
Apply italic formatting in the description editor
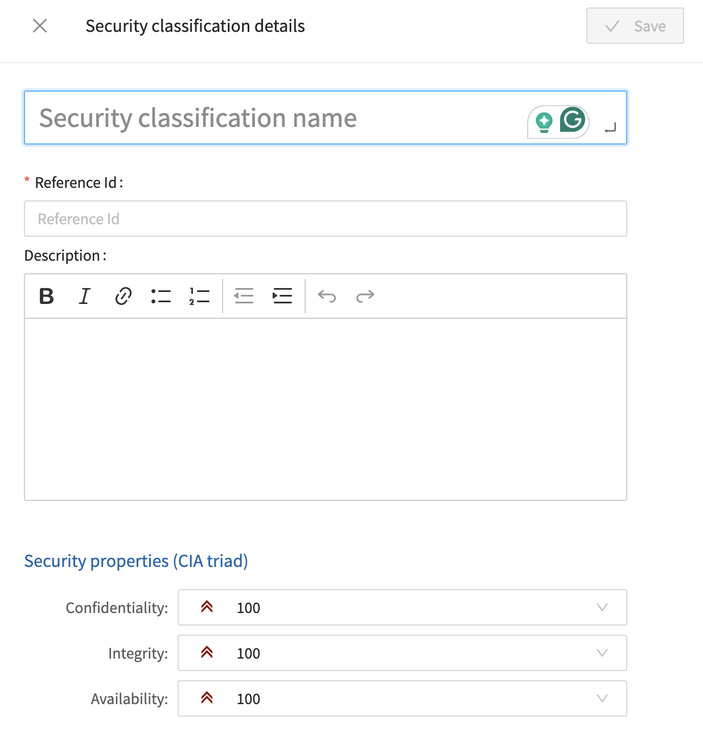pos(84,295)
